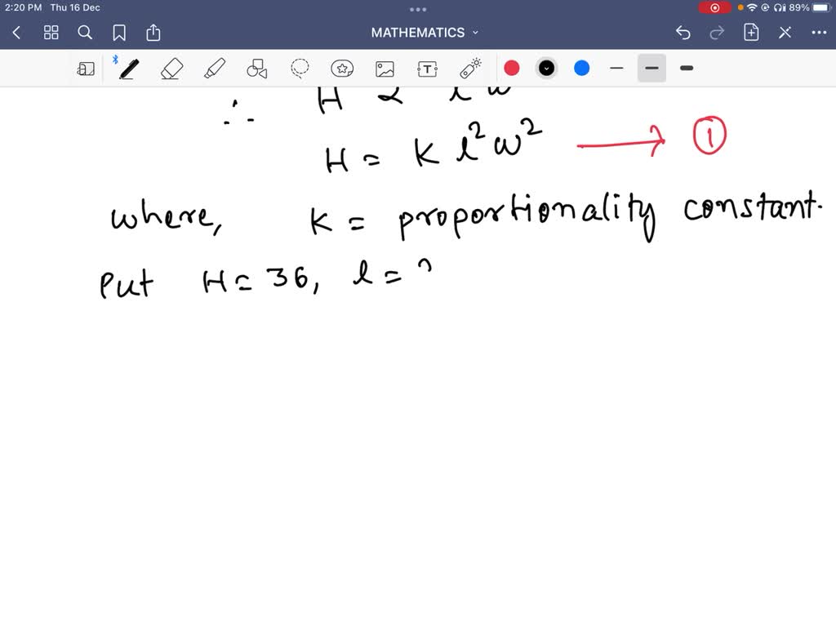Open the stickers/elements tool
The height and width of the screenshot is (627, 836).
pos(342,69)
